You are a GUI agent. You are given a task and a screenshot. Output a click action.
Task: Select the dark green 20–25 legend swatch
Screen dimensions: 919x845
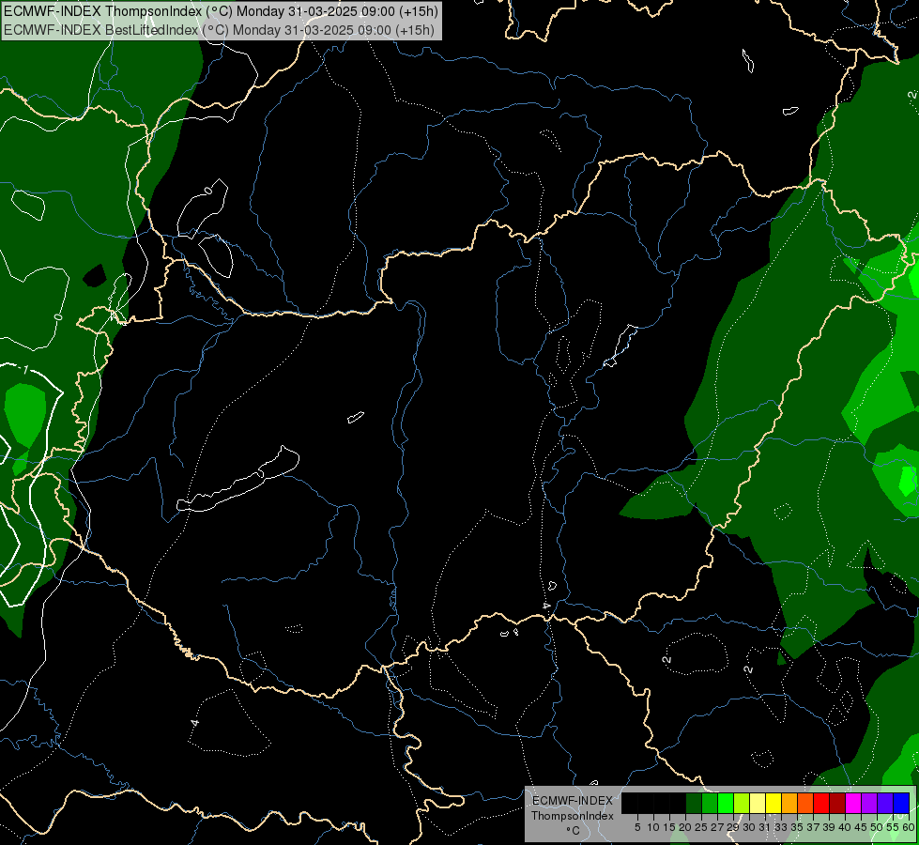click(x=694, y=803)
